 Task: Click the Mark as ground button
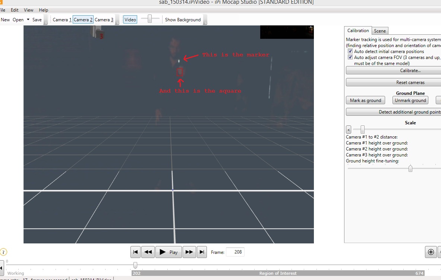tap(365, 100)
